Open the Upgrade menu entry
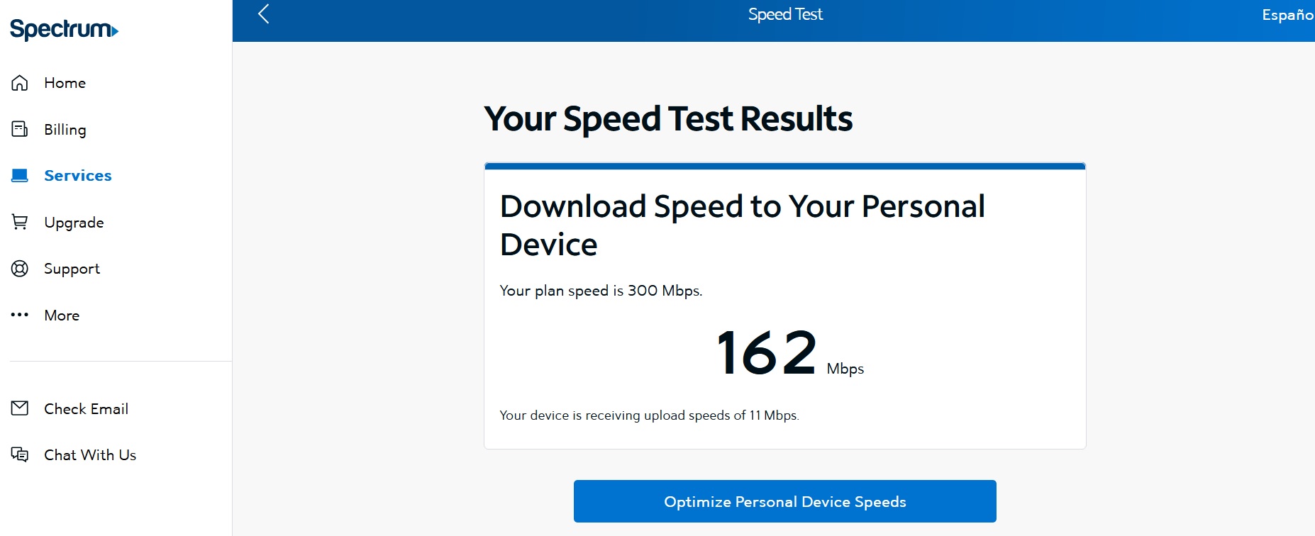Image resolution: width=1315 pixels, height=536 pixels. [74, 222]
